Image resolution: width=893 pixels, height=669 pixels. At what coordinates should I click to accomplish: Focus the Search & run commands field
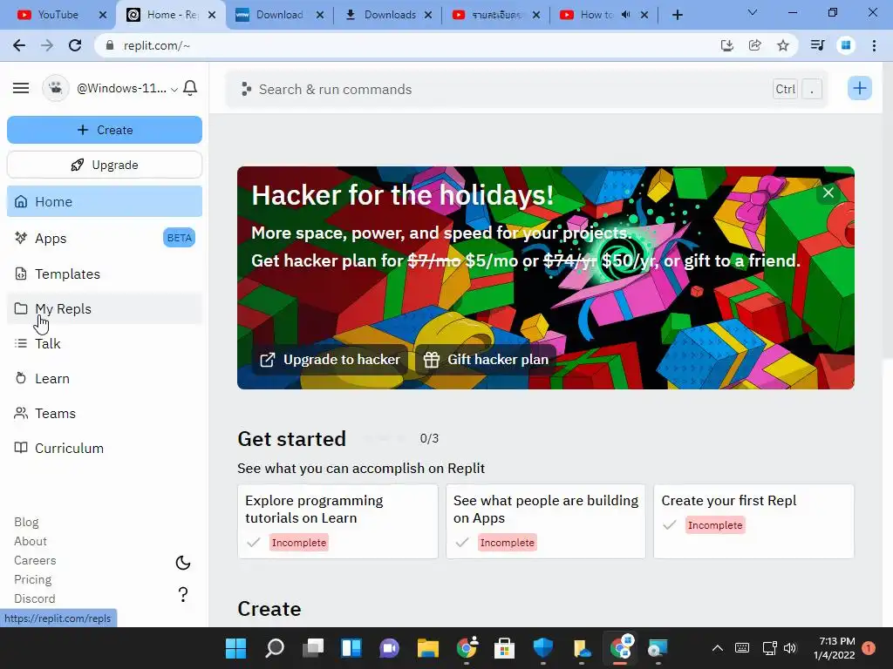pos(527,90)
